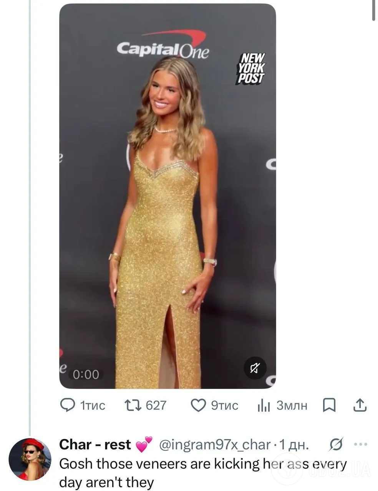This screenshot has height=491, width=378.
Task: Unmute the video with the speaker icon
Action: click(x=255, y=368)
